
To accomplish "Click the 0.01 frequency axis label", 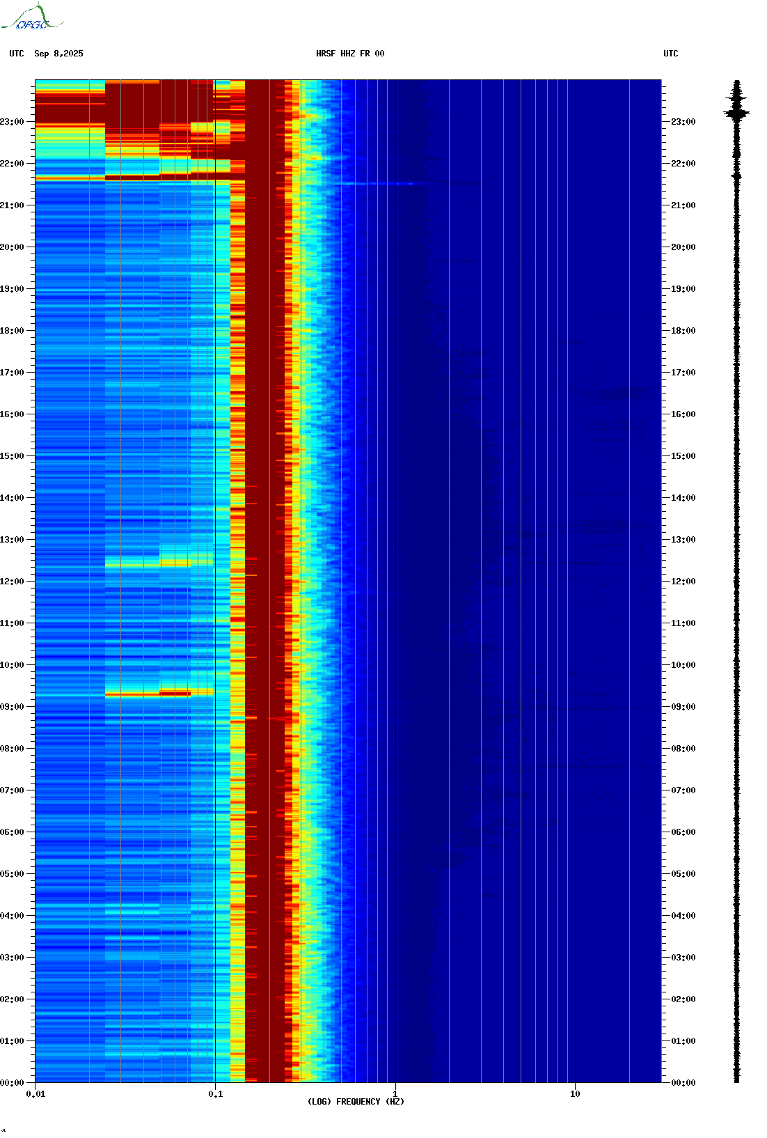I will (35, 1094).
